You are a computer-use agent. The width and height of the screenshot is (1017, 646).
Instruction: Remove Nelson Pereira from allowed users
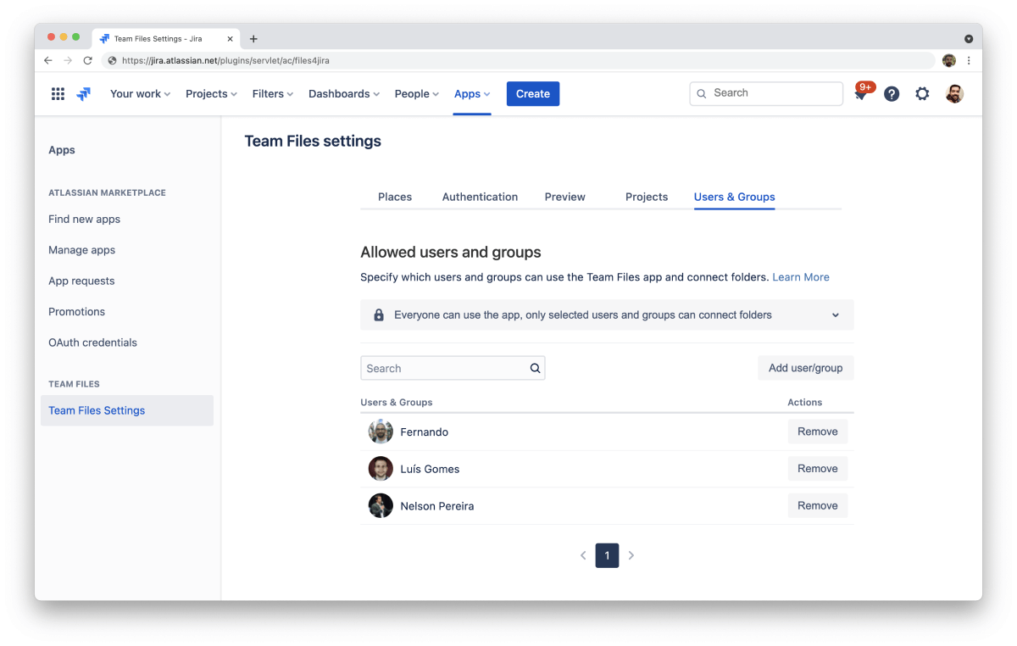click(818, 506)
